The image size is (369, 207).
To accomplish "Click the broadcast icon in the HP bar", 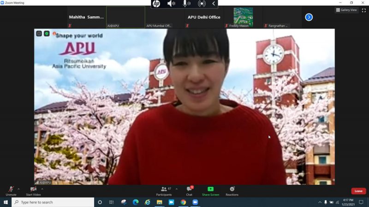I will (202, 4).
